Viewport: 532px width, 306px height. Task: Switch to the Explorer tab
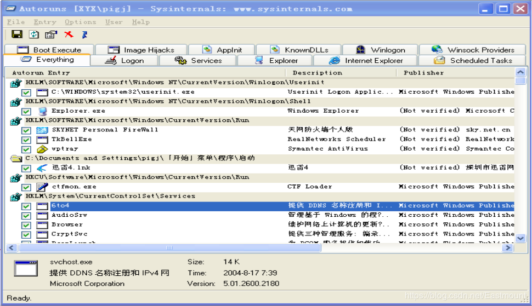tap(275, 61)
